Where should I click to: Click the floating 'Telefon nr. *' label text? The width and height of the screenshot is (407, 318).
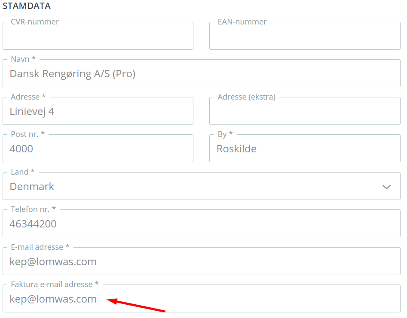(x=33, y=209)
